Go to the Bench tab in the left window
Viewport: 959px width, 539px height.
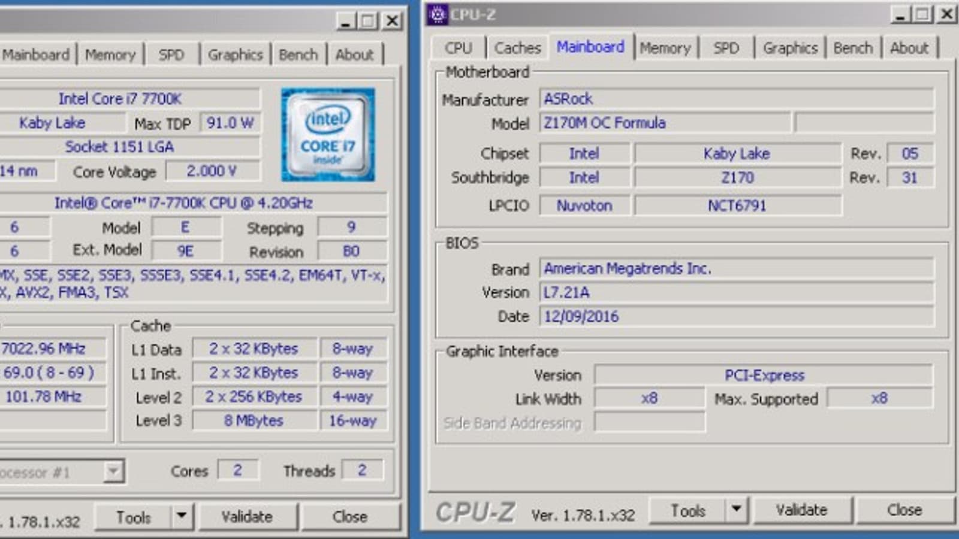click(298, 54)
